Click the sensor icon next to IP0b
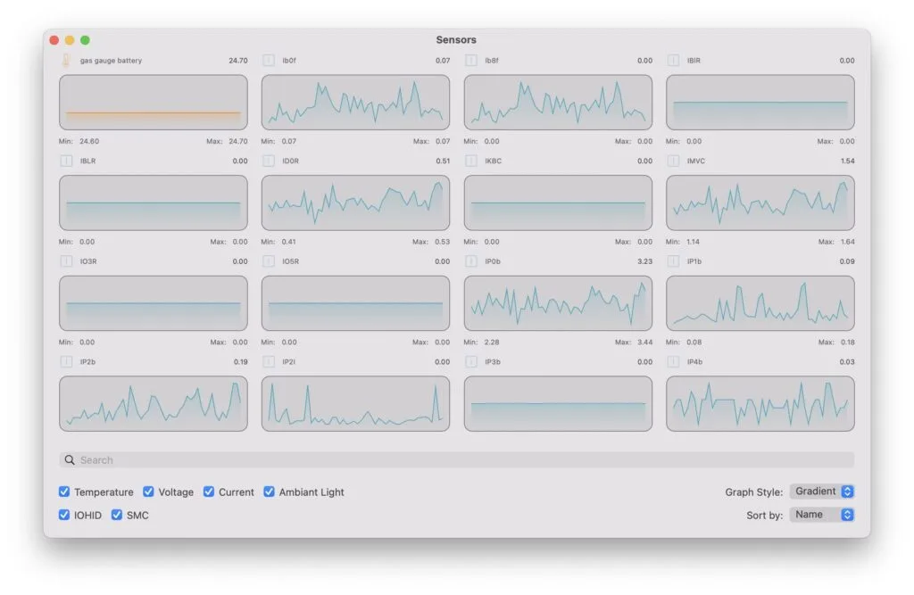Screen dimensions: 914x595 tap(471, 261)
